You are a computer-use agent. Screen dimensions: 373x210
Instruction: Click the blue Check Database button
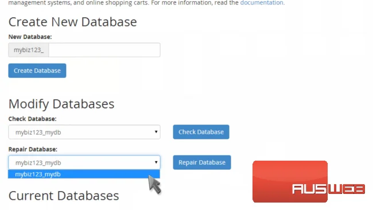[x=201, y=132]
